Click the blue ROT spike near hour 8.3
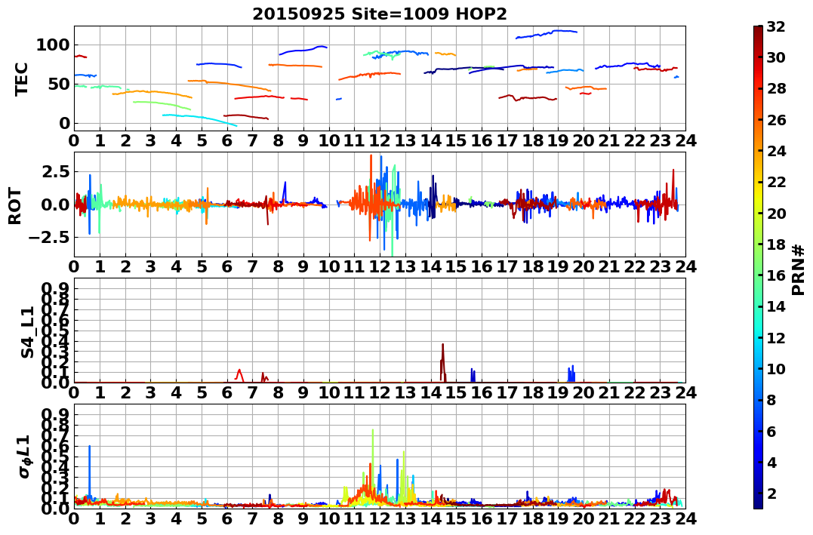 point(285,192)
